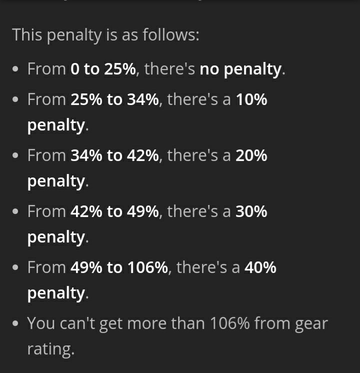Select the bold "42% to 49%" range

(114, 212)
